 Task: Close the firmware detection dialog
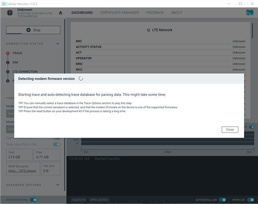(x=230, y=130)
